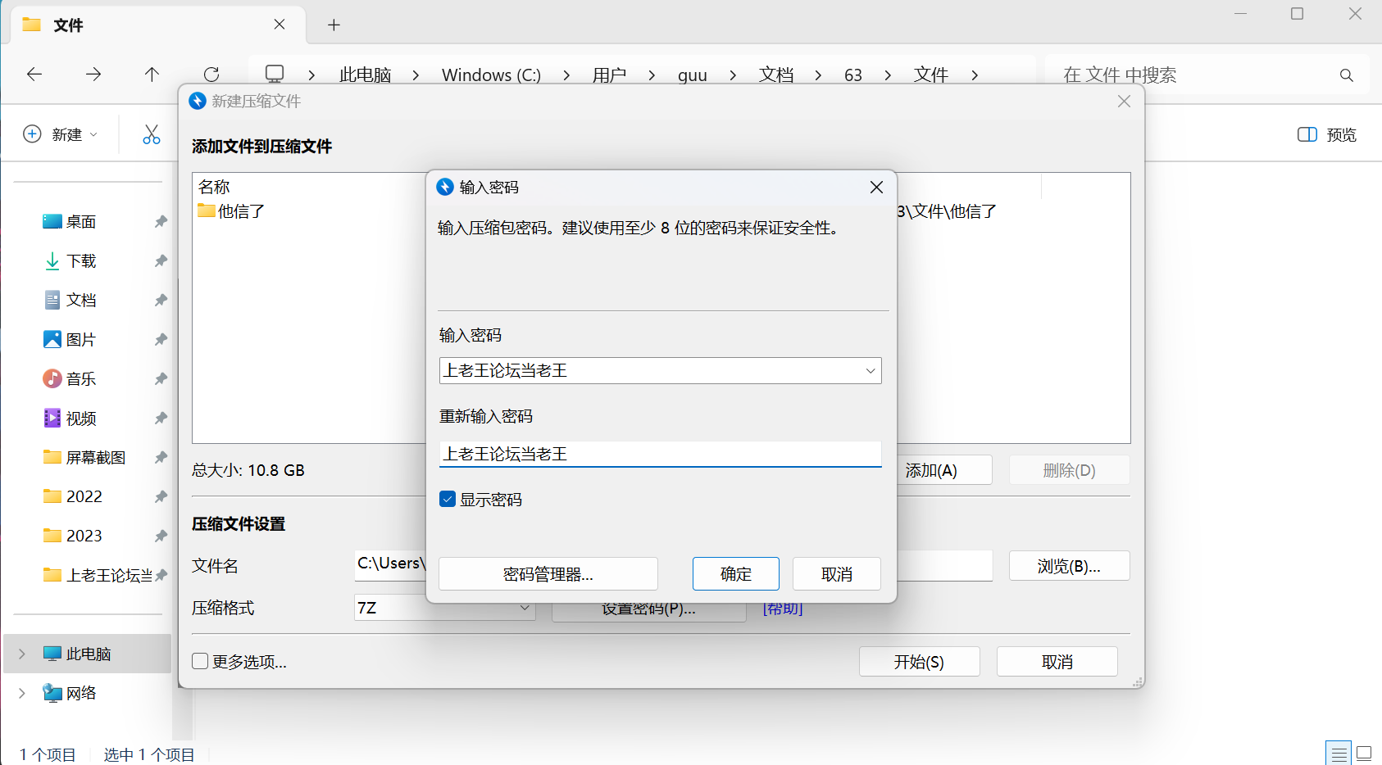This screenshot has width=1382, height=765.
Task: Click 此电脑 in the address breadcrumb
Action: click(366, 75)
